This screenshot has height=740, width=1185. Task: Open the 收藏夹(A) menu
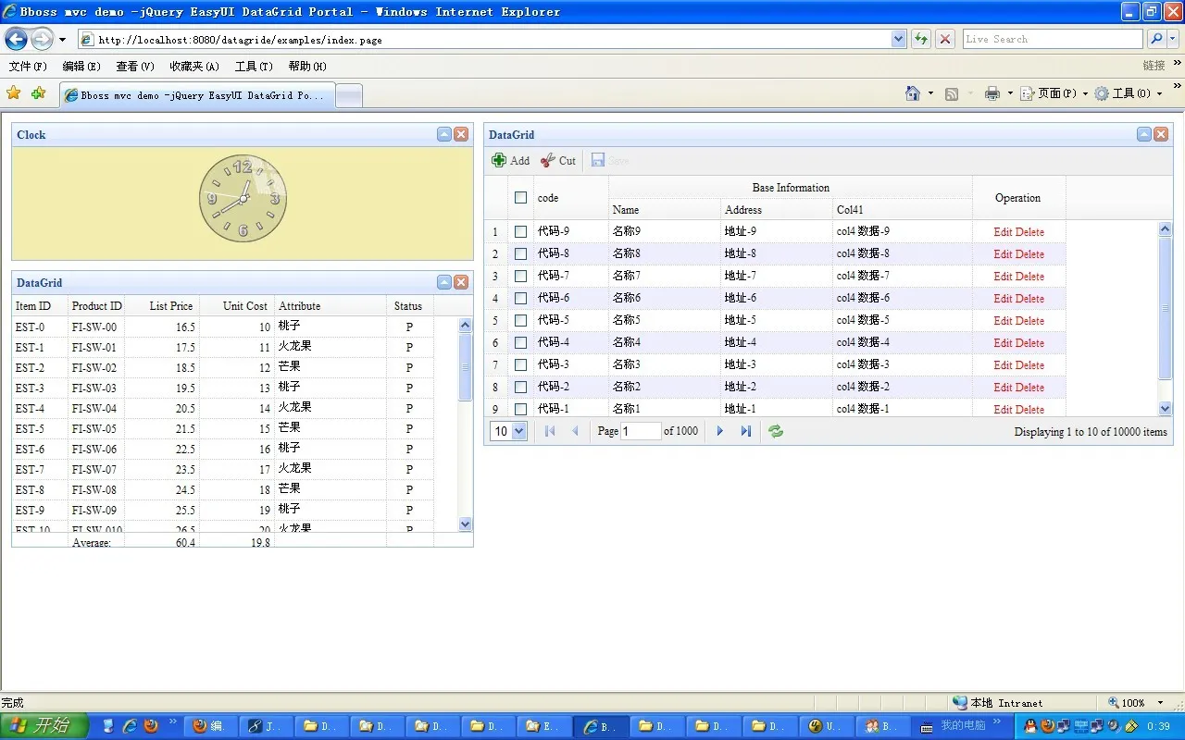pyautogui.click(x=194, y=67)
